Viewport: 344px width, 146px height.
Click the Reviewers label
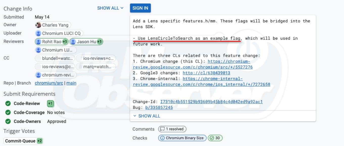(x=14, y=41)
